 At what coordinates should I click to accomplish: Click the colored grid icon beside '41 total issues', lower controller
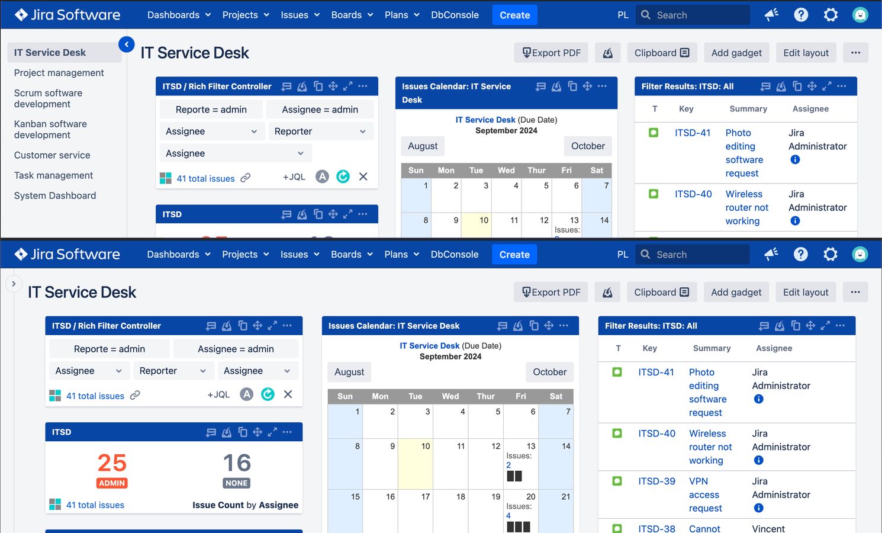tap(55, 396)
